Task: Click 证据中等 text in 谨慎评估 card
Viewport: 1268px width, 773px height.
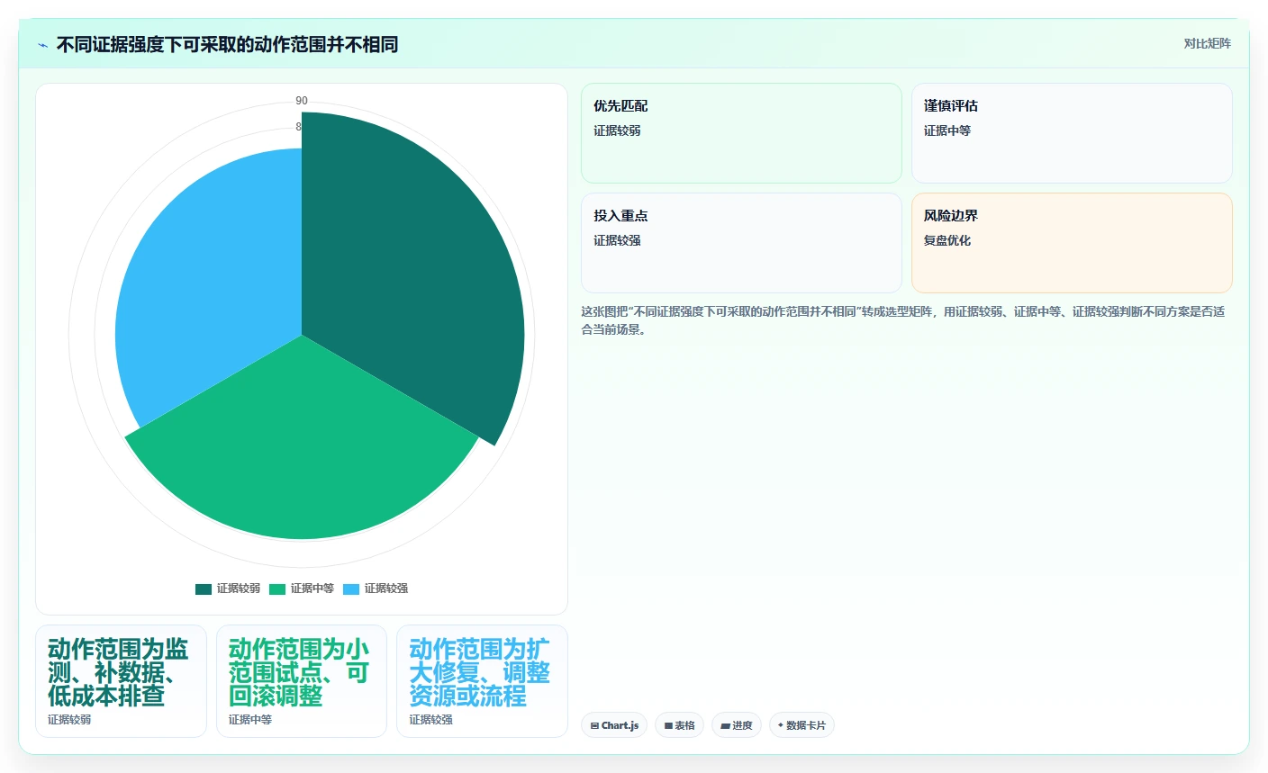Action: 947,130
